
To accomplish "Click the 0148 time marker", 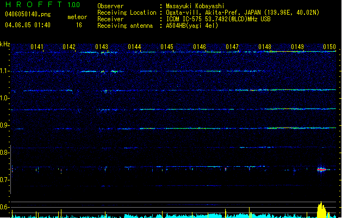I will (265, 46).
